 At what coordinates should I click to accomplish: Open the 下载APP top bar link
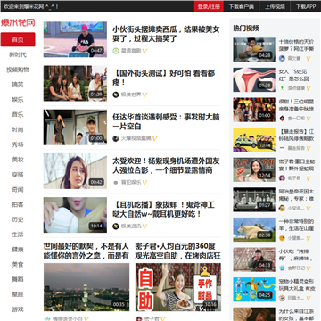point(306,6)
